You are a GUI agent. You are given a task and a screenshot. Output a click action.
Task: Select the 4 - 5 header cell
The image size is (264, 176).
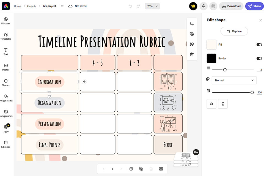pyautogui.click(x=97, y=63)
